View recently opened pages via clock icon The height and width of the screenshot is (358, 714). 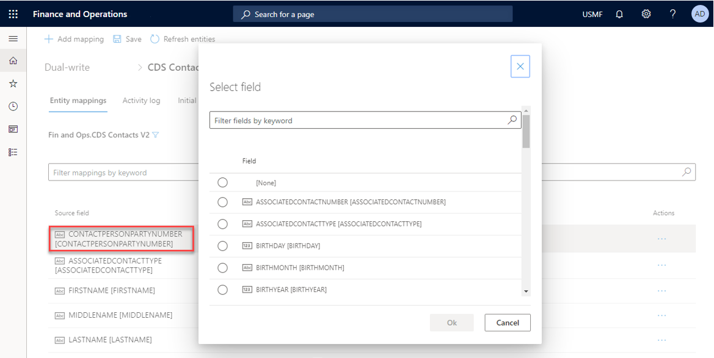coord(13,106)
